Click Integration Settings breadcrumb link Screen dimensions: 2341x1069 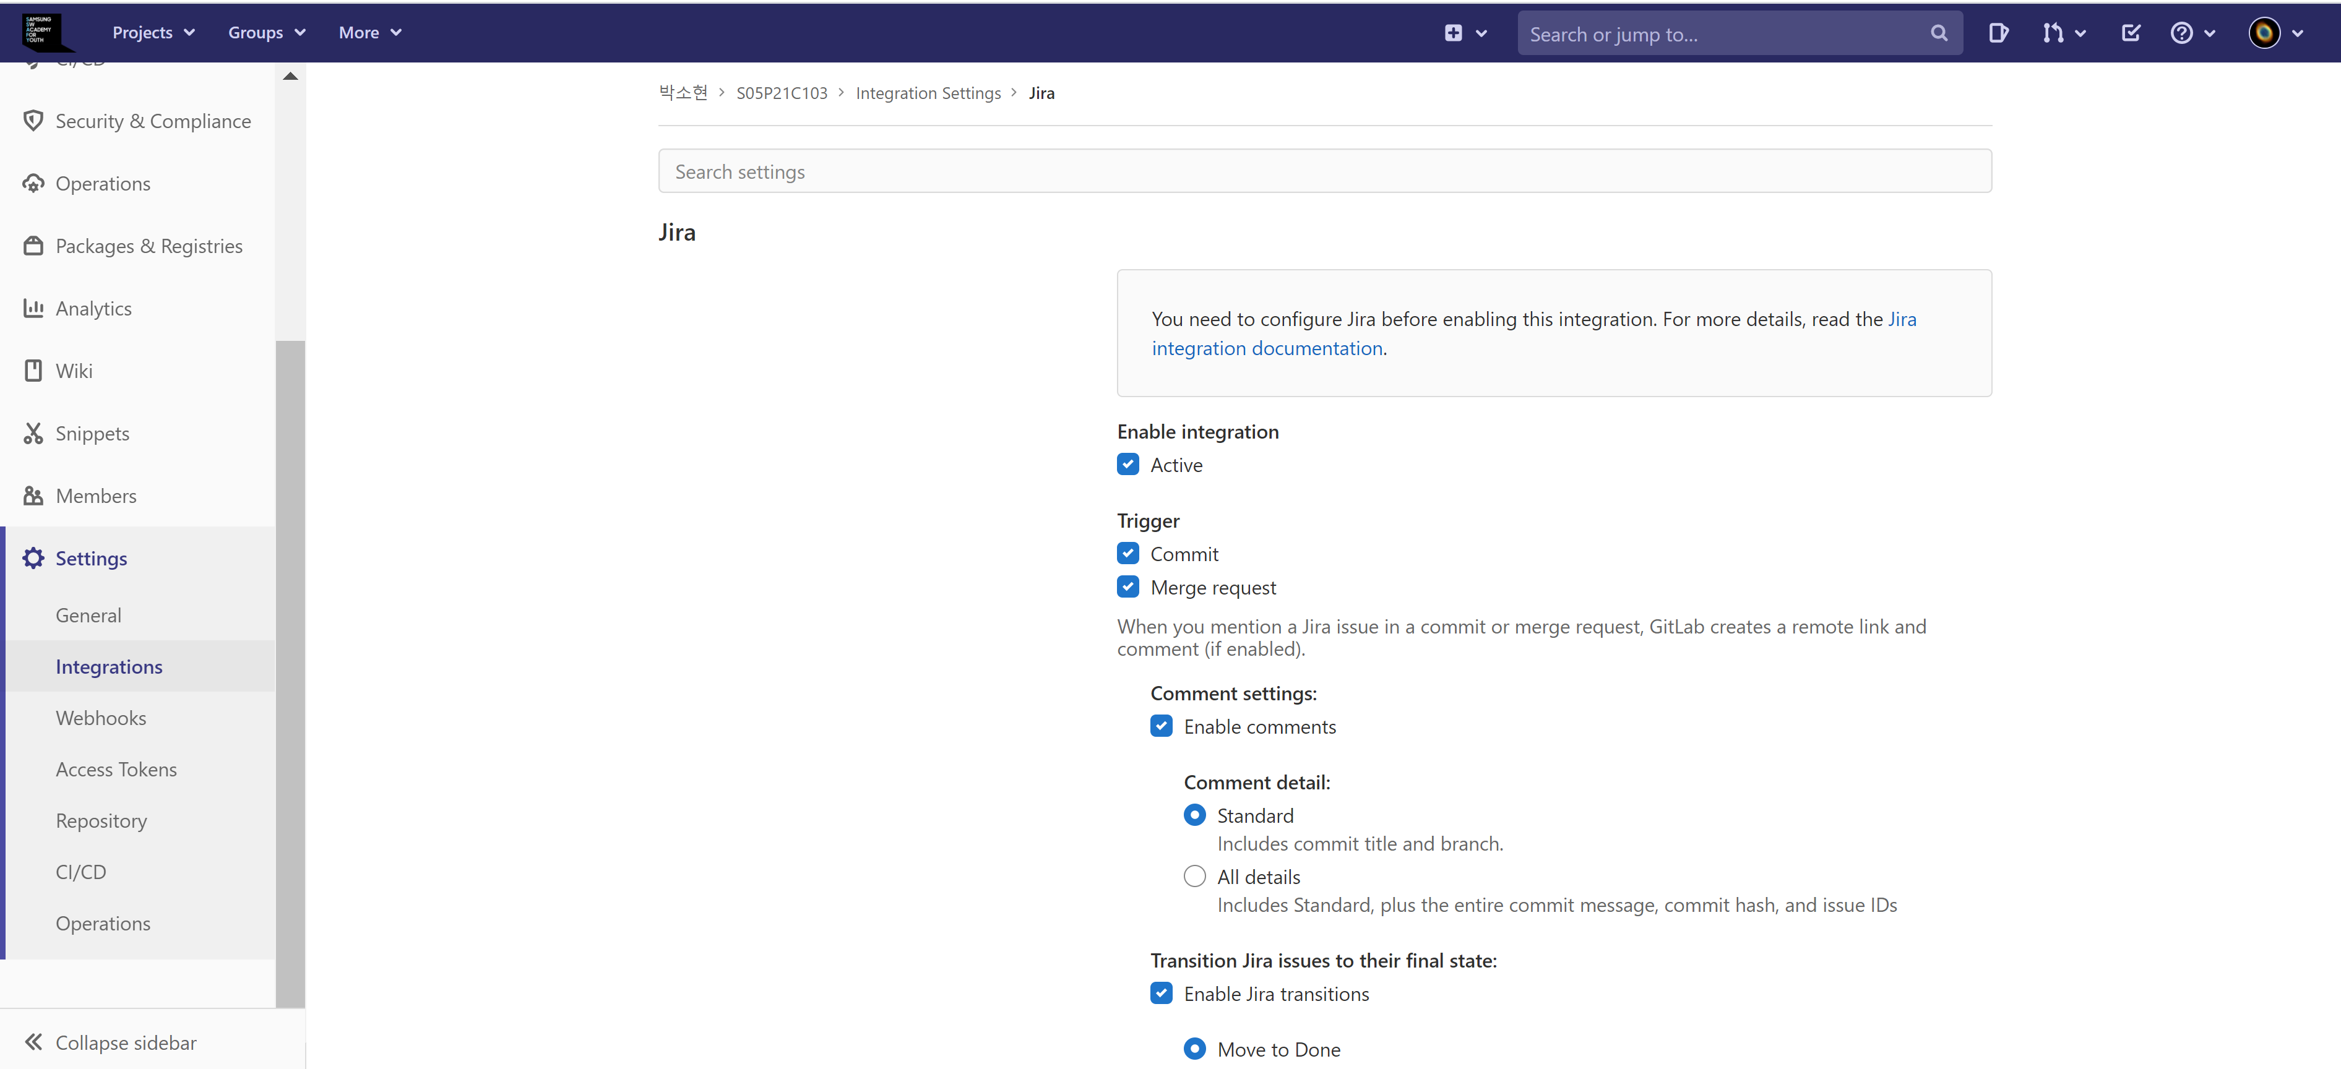928,93
